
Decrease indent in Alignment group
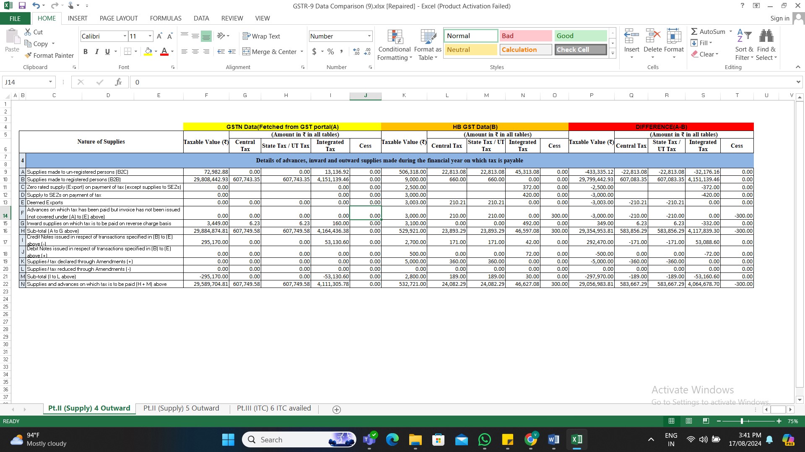pyautogui.click(x=221, y=51)
